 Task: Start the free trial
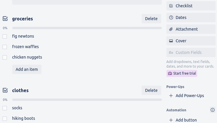(182, 73)
